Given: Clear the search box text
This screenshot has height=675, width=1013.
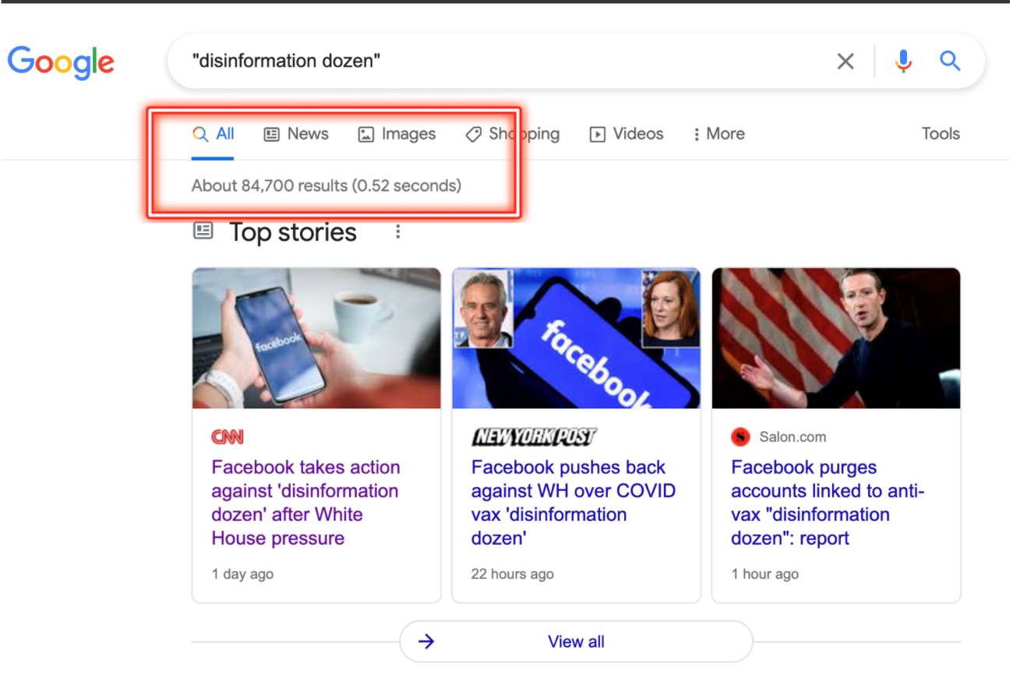Looking at the screenshot, I should (845, 62).
